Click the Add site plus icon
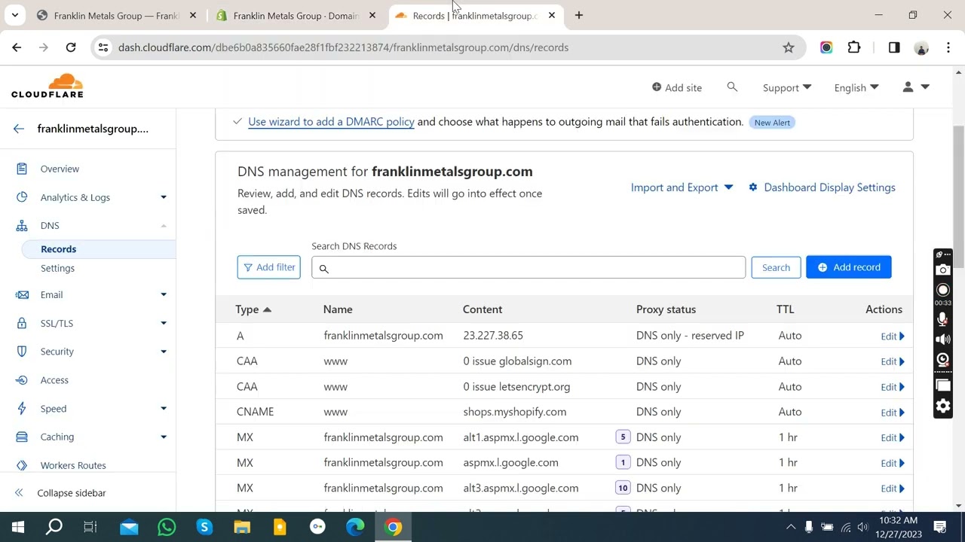 tap(657, 87)
